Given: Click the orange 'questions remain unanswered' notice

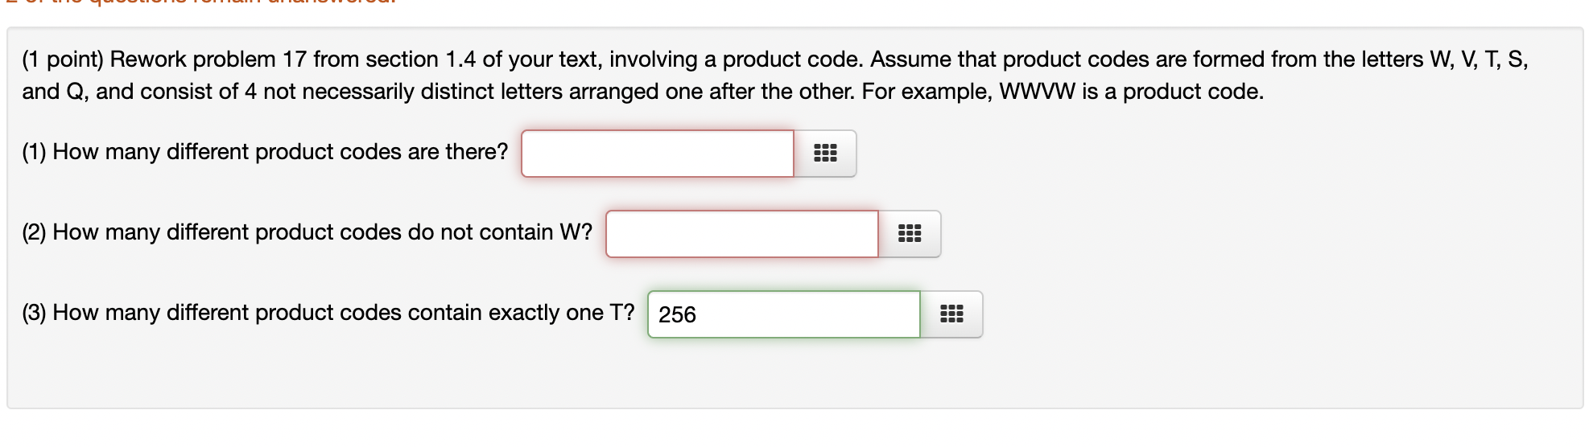Looking at the screenshot, I should tap(201, 2).
